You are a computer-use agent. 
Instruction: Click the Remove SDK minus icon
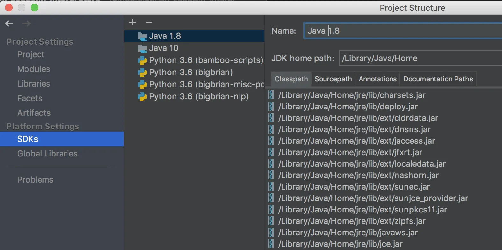(x=149, y=22)
